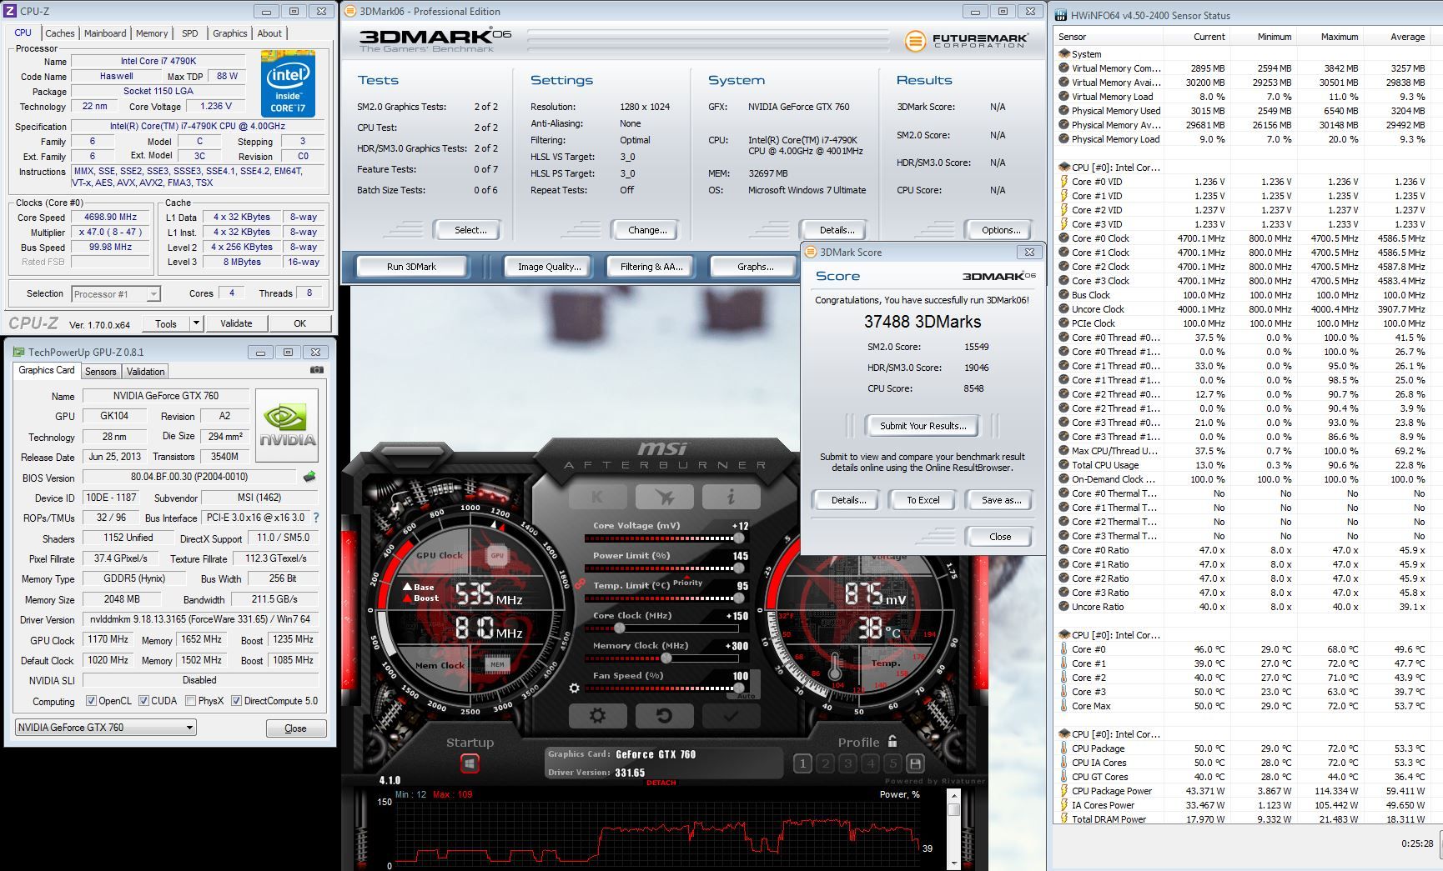This screenshot has height=871, width=1443.
Task: Click the GPU chip icon in GPU Clock gauge
Action: (497, 555)
